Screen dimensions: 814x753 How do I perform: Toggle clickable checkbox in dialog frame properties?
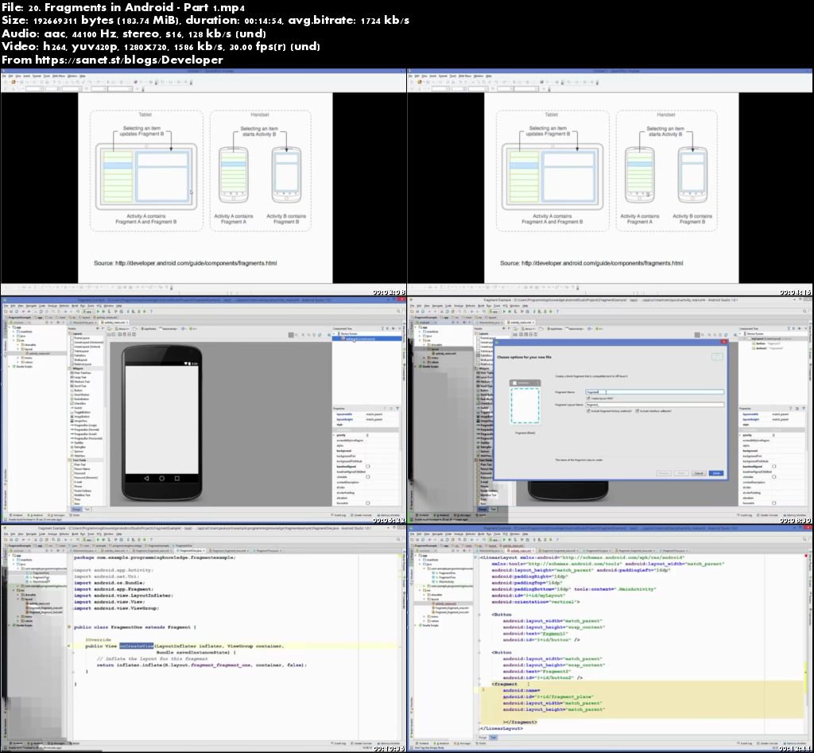[774, 477]
